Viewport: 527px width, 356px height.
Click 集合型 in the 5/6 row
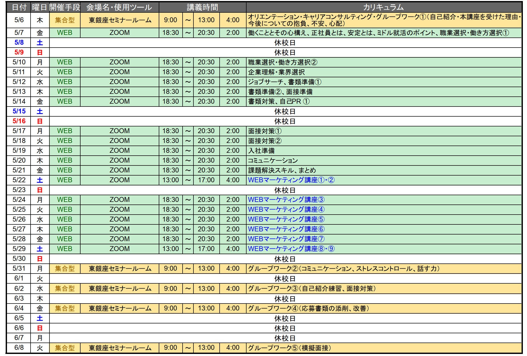(x=65, y=20)
